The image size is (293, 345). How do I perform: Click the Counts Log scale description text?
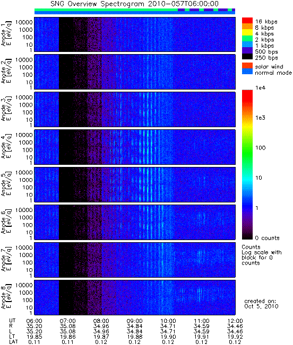pyautogui.click(x=262, y=255)
